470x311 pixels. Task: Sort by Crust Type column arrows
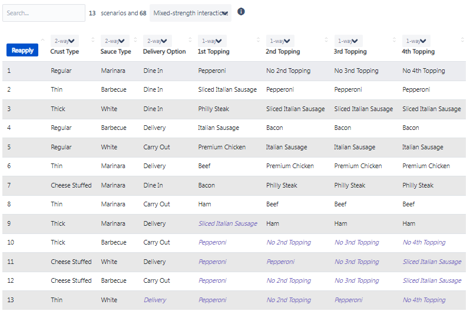pyautogui.click(x=93, y=40)
